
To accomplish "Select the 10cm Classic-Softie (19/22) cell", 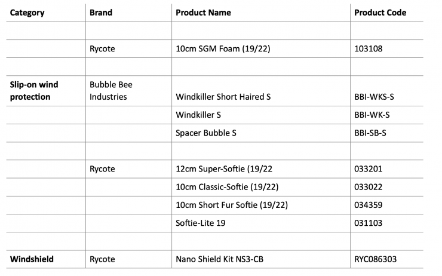I will pos(228,187).
